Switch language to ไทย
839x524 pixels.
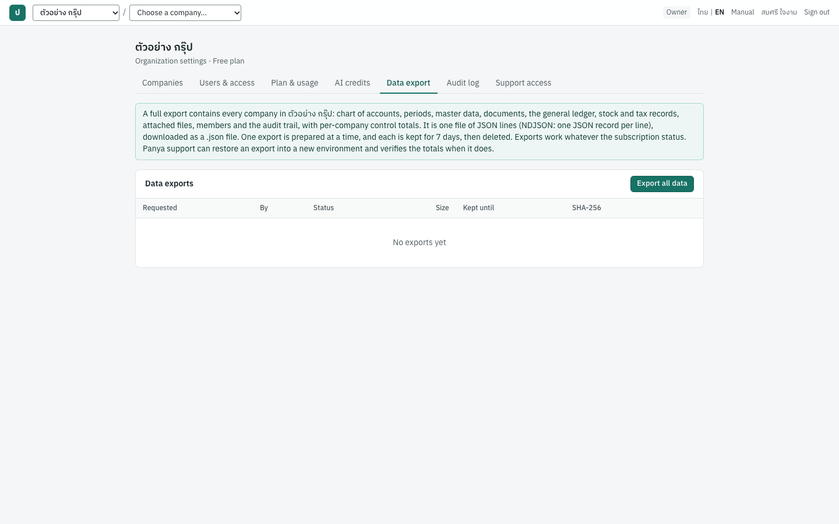[x=703, y=12]
